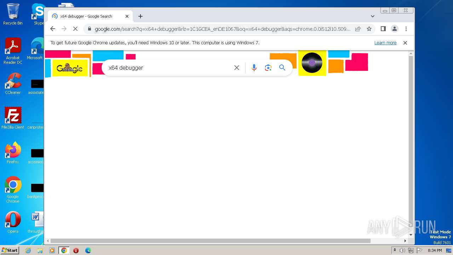
Task: Click the Google doodle logo
Action: [70, 68]
